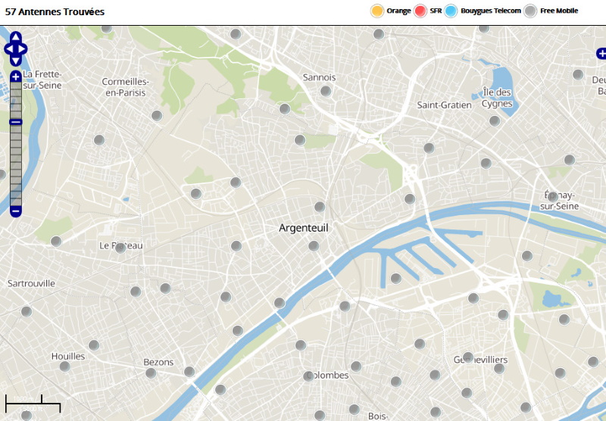The width and height of the screenshot is (606, 421).
Task: Click the Free Mobile legend icon
Action: click(x=531, y=11)
